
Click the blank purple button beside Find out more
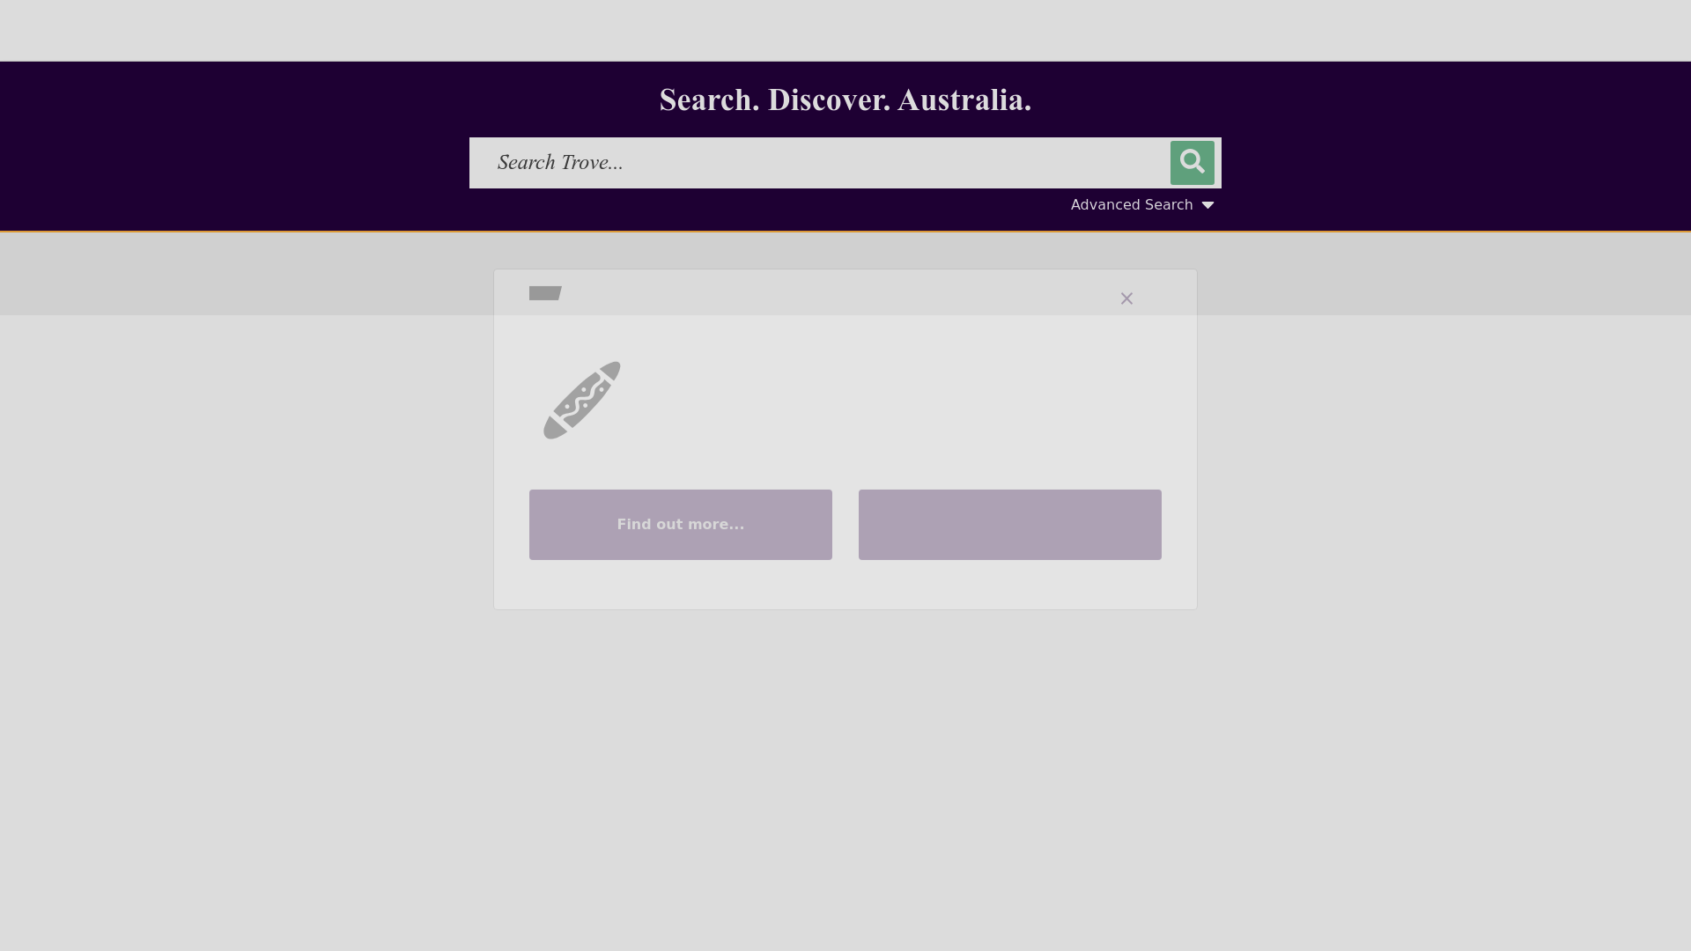[1009, 525]
